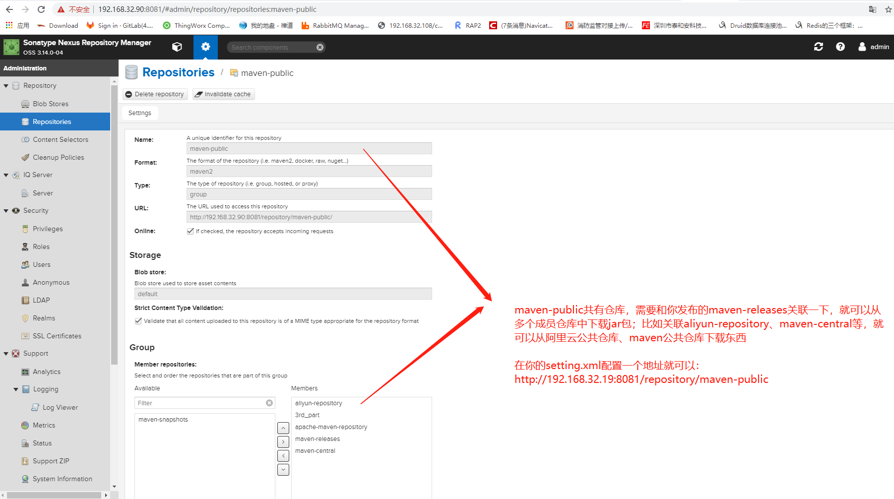
Task: Open the Anonymous settings
Action: tap(51, 282)
